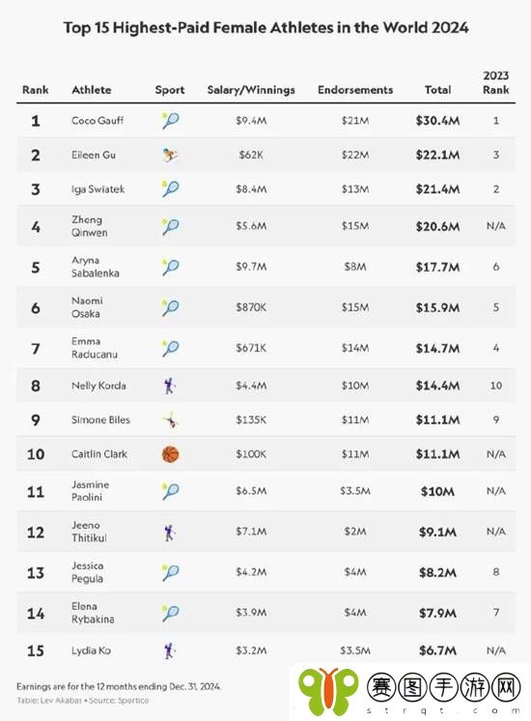The height and width of the screenshot is (721, 531).
Task: Click Coco Gauff's $30.4M total value
Action: coord(437,121)
